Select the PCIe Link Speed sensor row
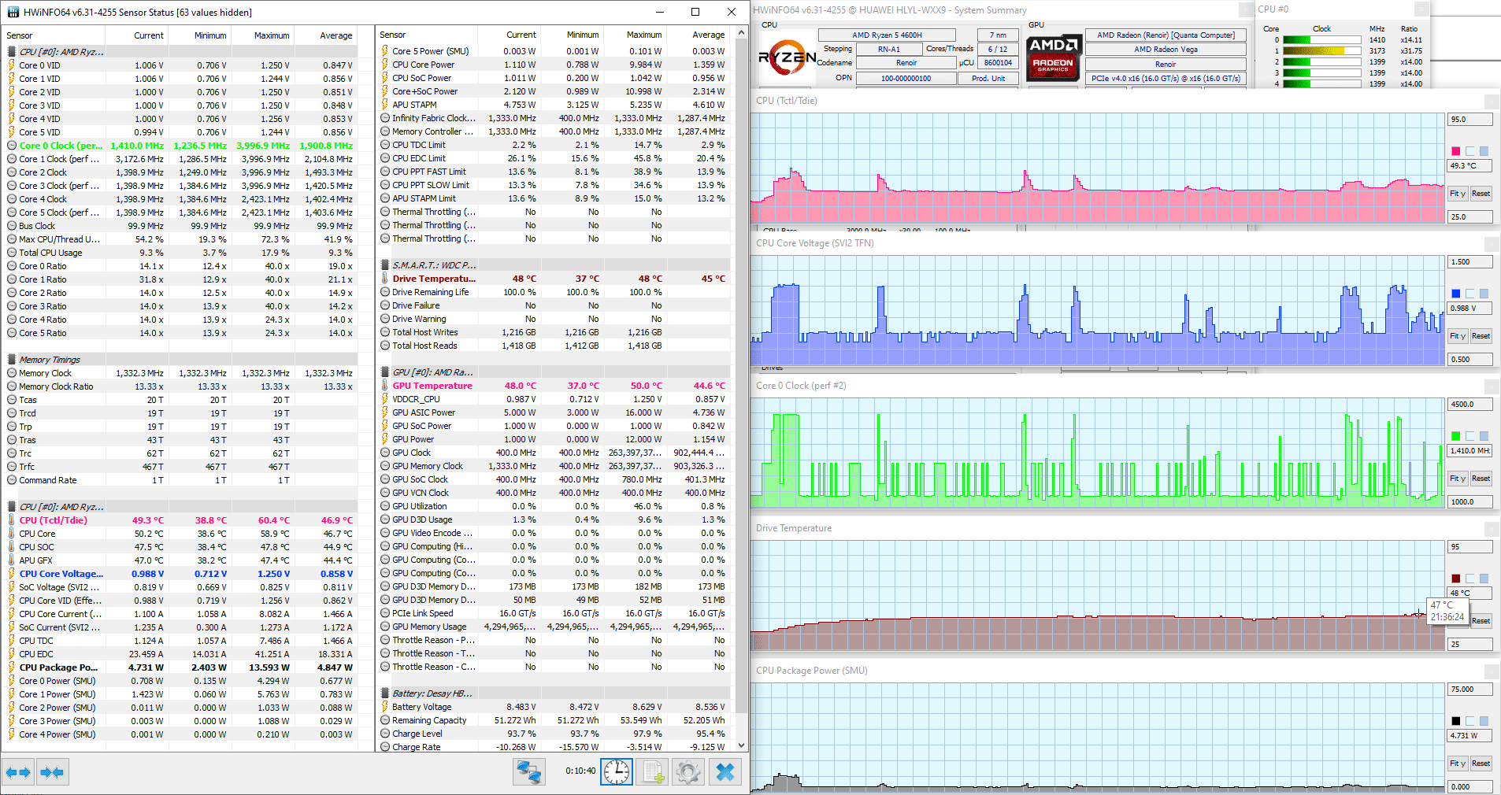Screen dimensions: 1501x795 tap(554, 613)
